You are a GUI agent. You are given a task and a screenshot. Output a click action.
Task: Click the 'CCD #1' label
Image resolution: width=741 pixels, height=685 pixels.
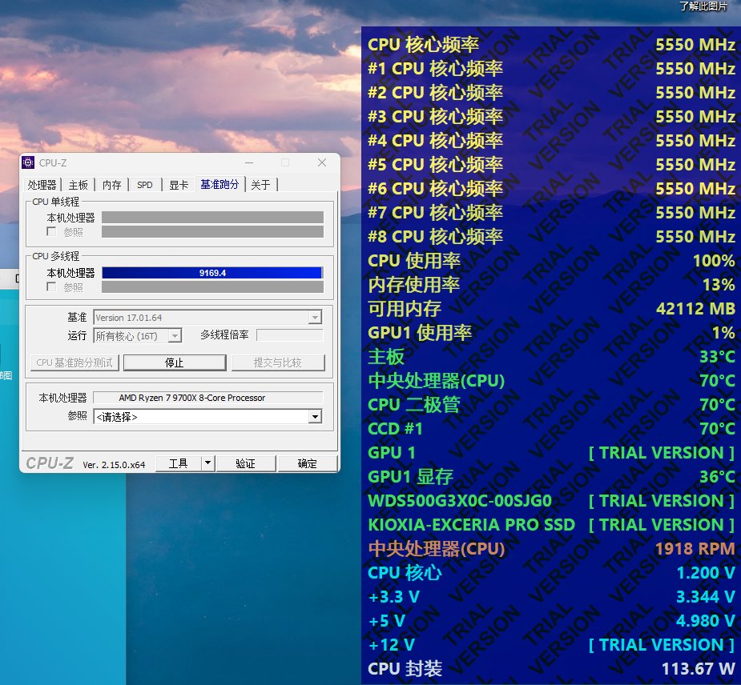[x=395, y=429]
